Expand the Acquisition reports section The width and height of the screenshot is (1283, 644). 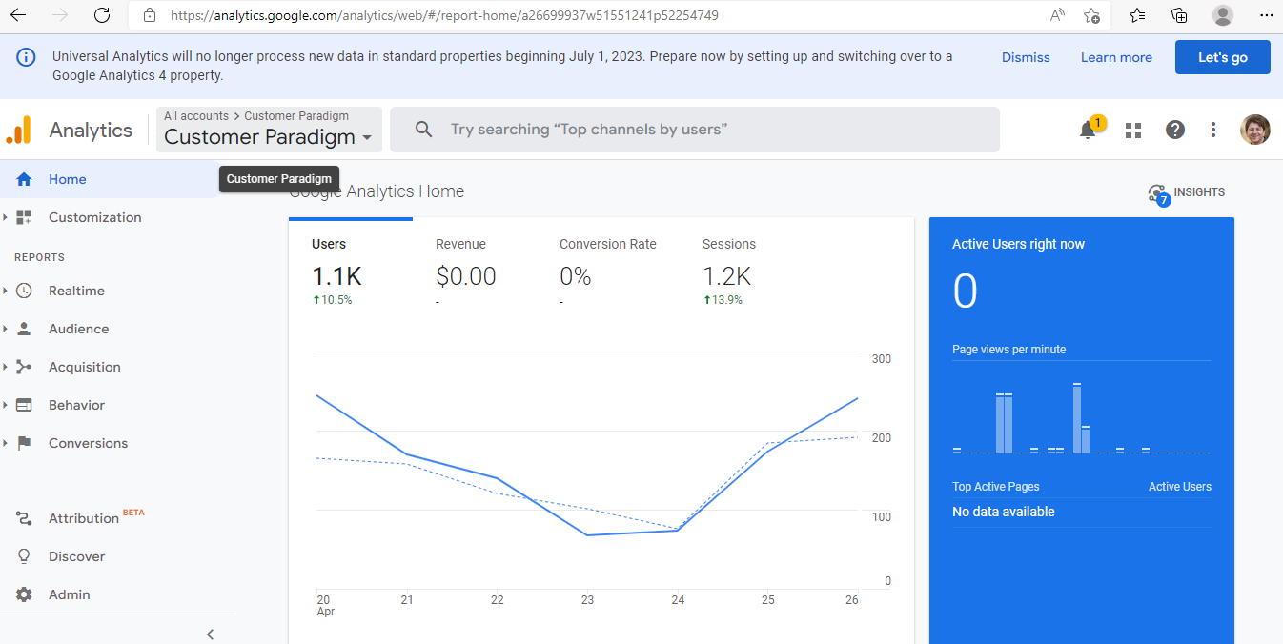[x=84, y=367]
